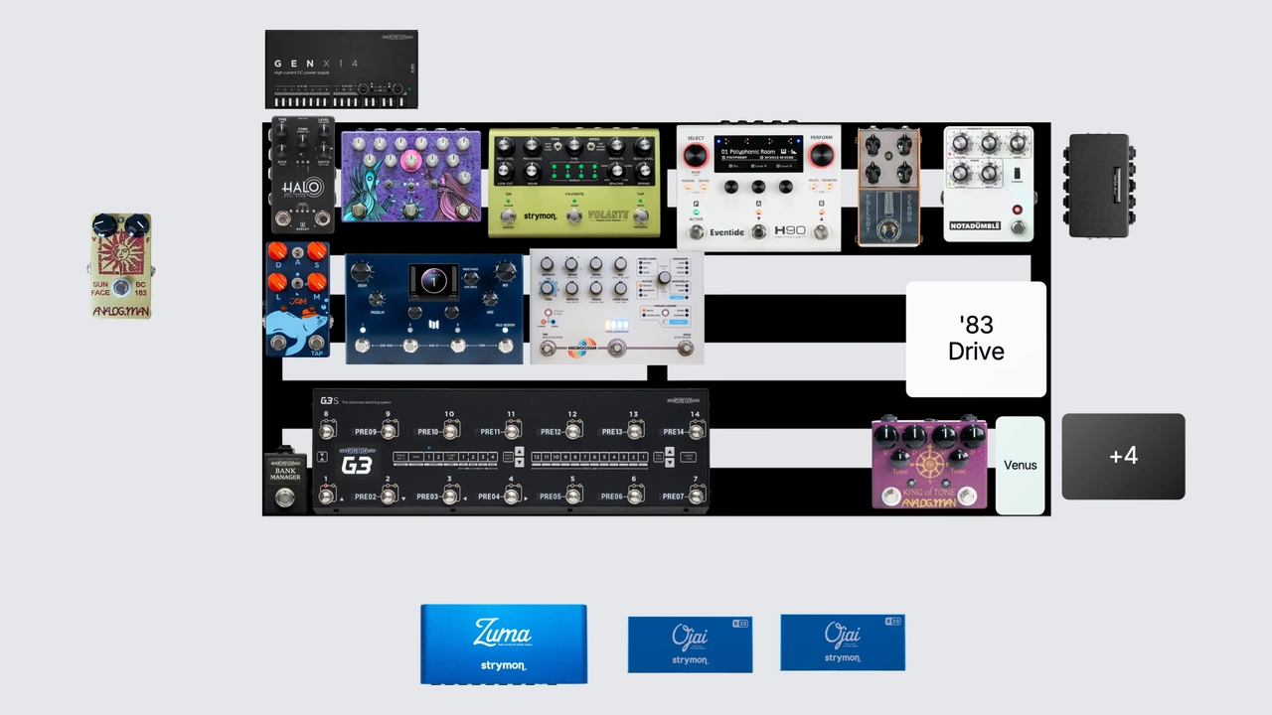The image size is (1272, 715).
Task: Click the PRE09 label on the G3
Action: tap(365, 432)
